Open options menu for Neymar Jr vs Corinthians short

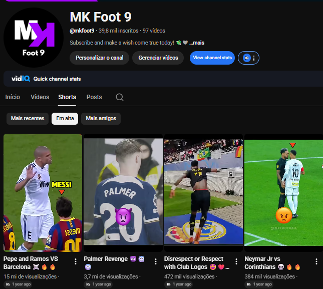point(316,261)
